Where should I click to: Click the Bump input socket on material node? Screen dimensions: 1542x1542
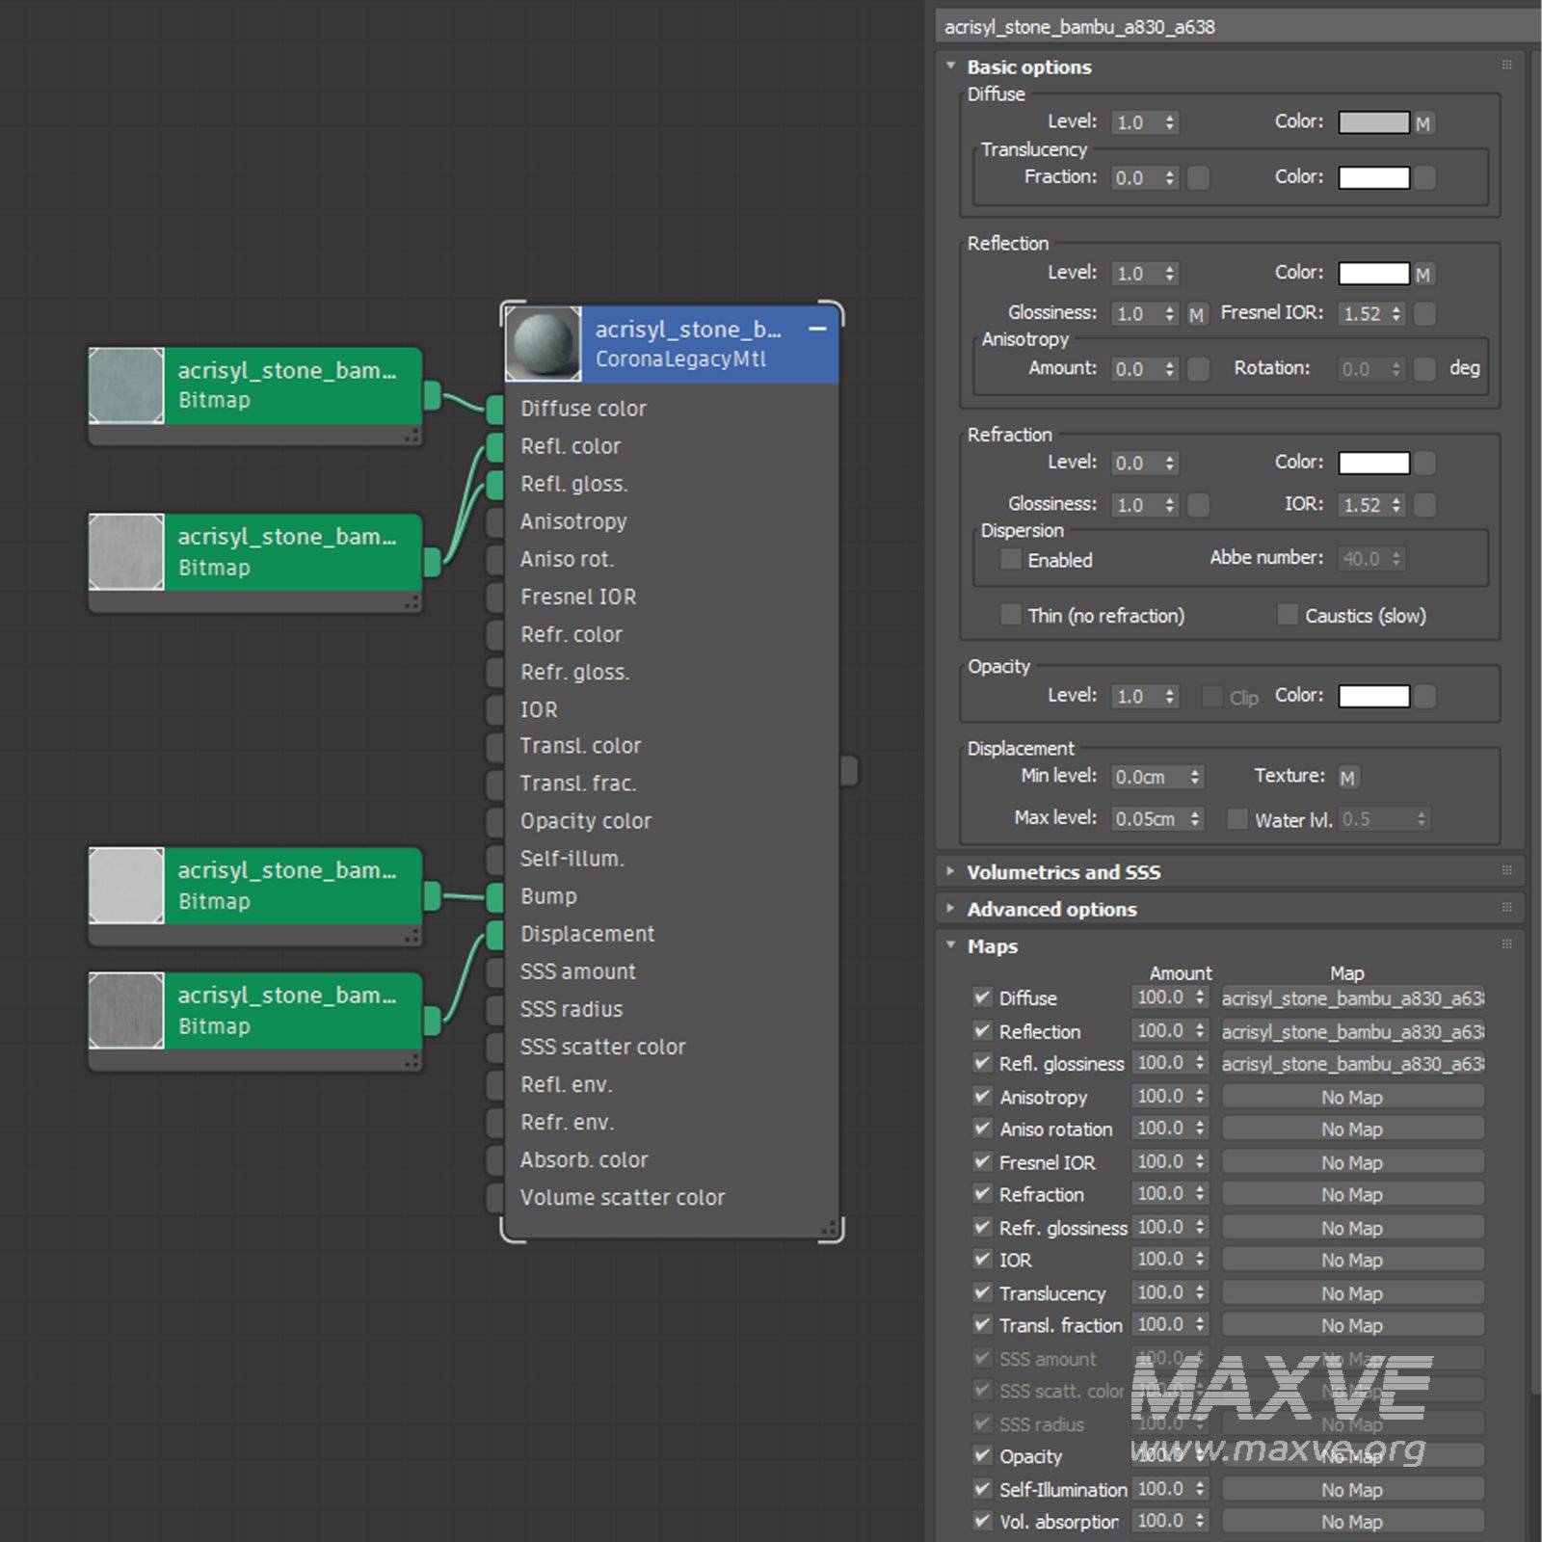[494, 896]
